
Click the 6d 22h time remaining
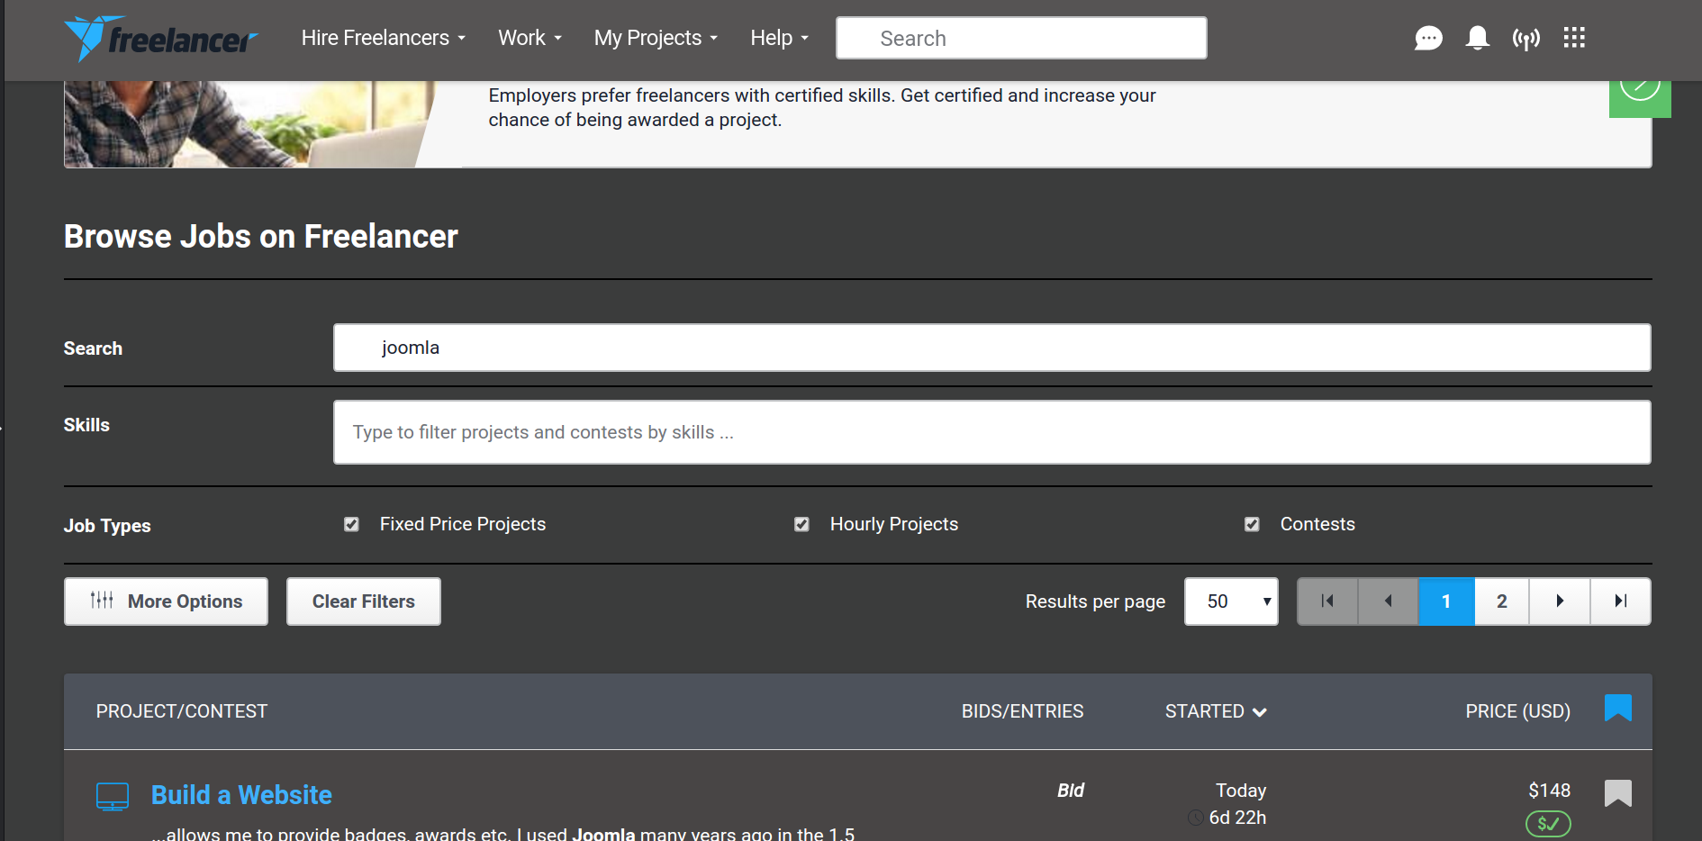[x=1237, y=818]
